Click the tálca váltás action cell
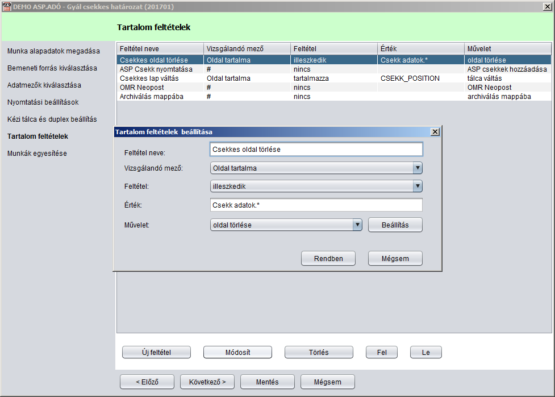The width and height of the screenshot is (555, 397). [508, 78]
